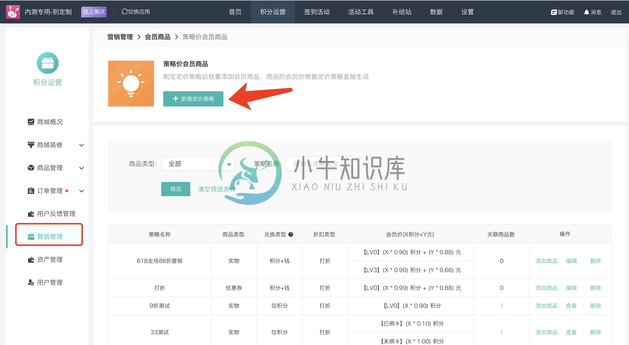Open the new features icon

(553, 12)
